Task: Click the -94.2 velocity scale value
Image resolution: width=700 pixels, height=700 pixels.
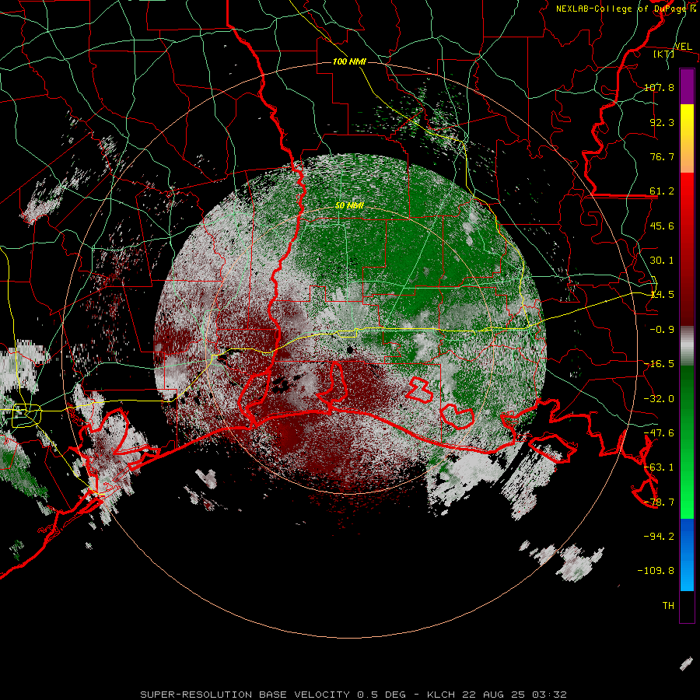Action: click(x=659, y=536)
